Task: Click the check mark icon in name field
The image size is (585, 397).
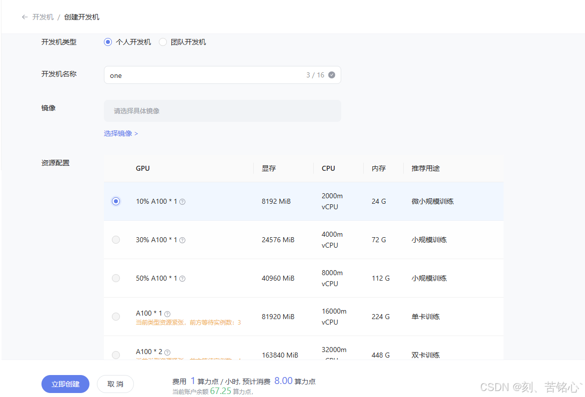Action: tap(332, 75)
